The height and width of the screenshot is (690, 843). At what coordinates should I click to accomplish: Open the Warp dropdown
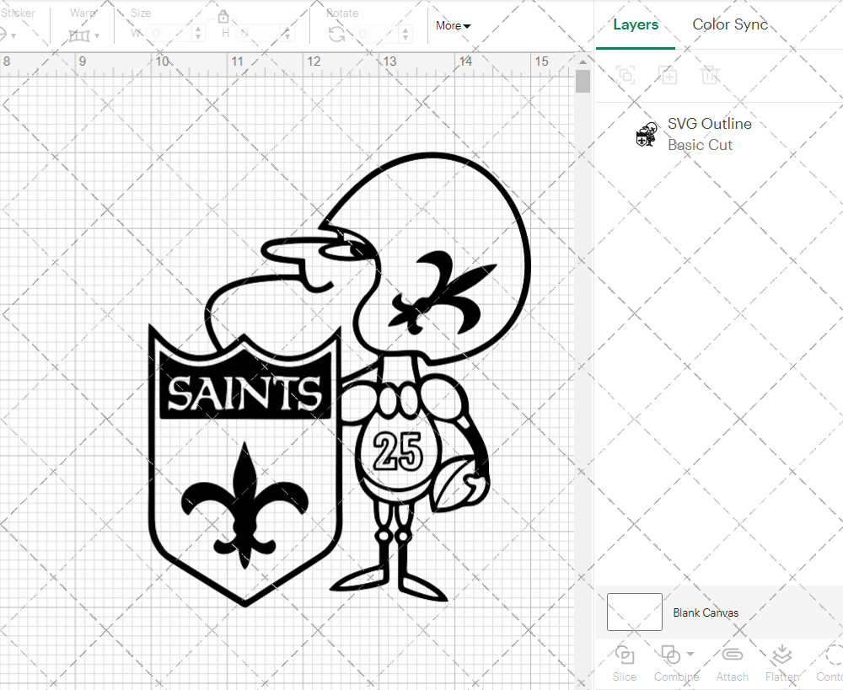coord(84,35)
